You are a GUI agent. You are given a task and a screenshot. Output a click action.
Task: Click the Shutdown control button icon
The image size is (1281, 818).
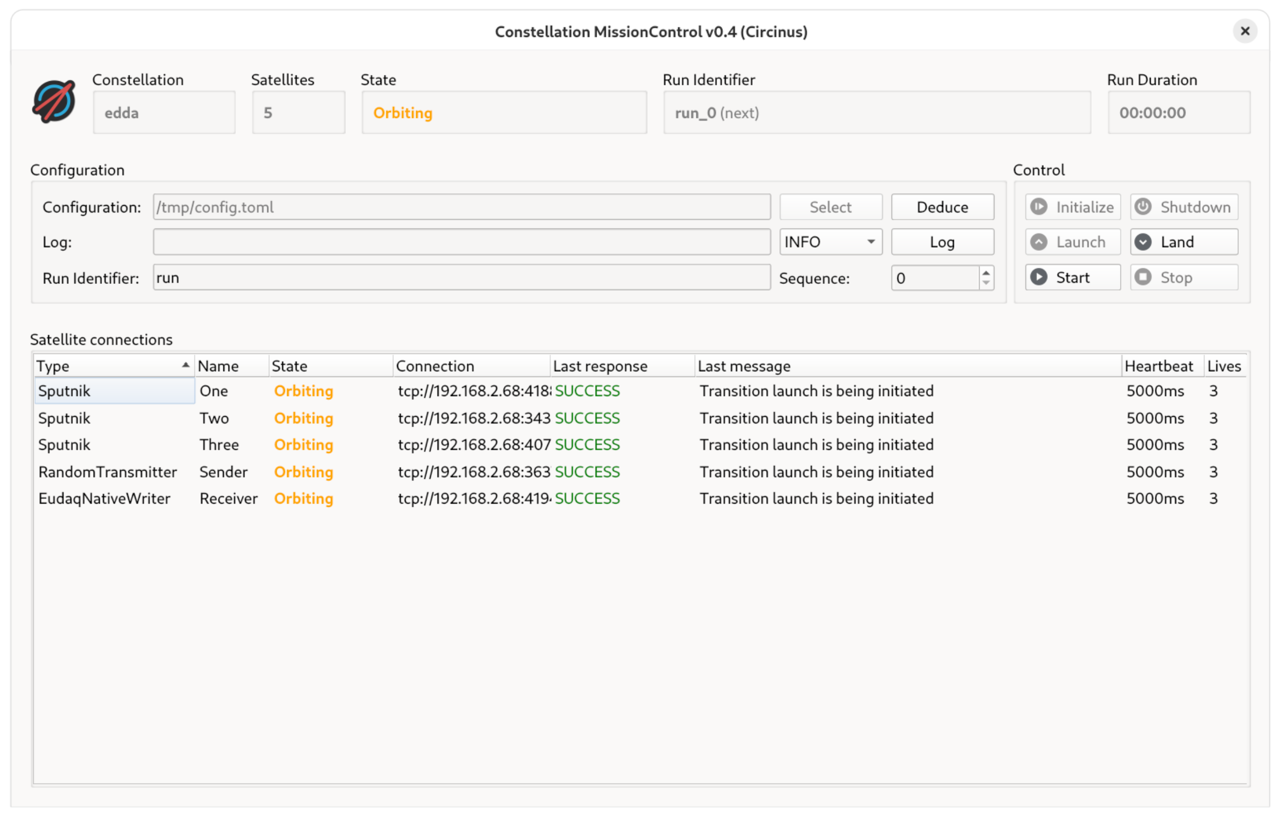click(x=1143, y=206)
